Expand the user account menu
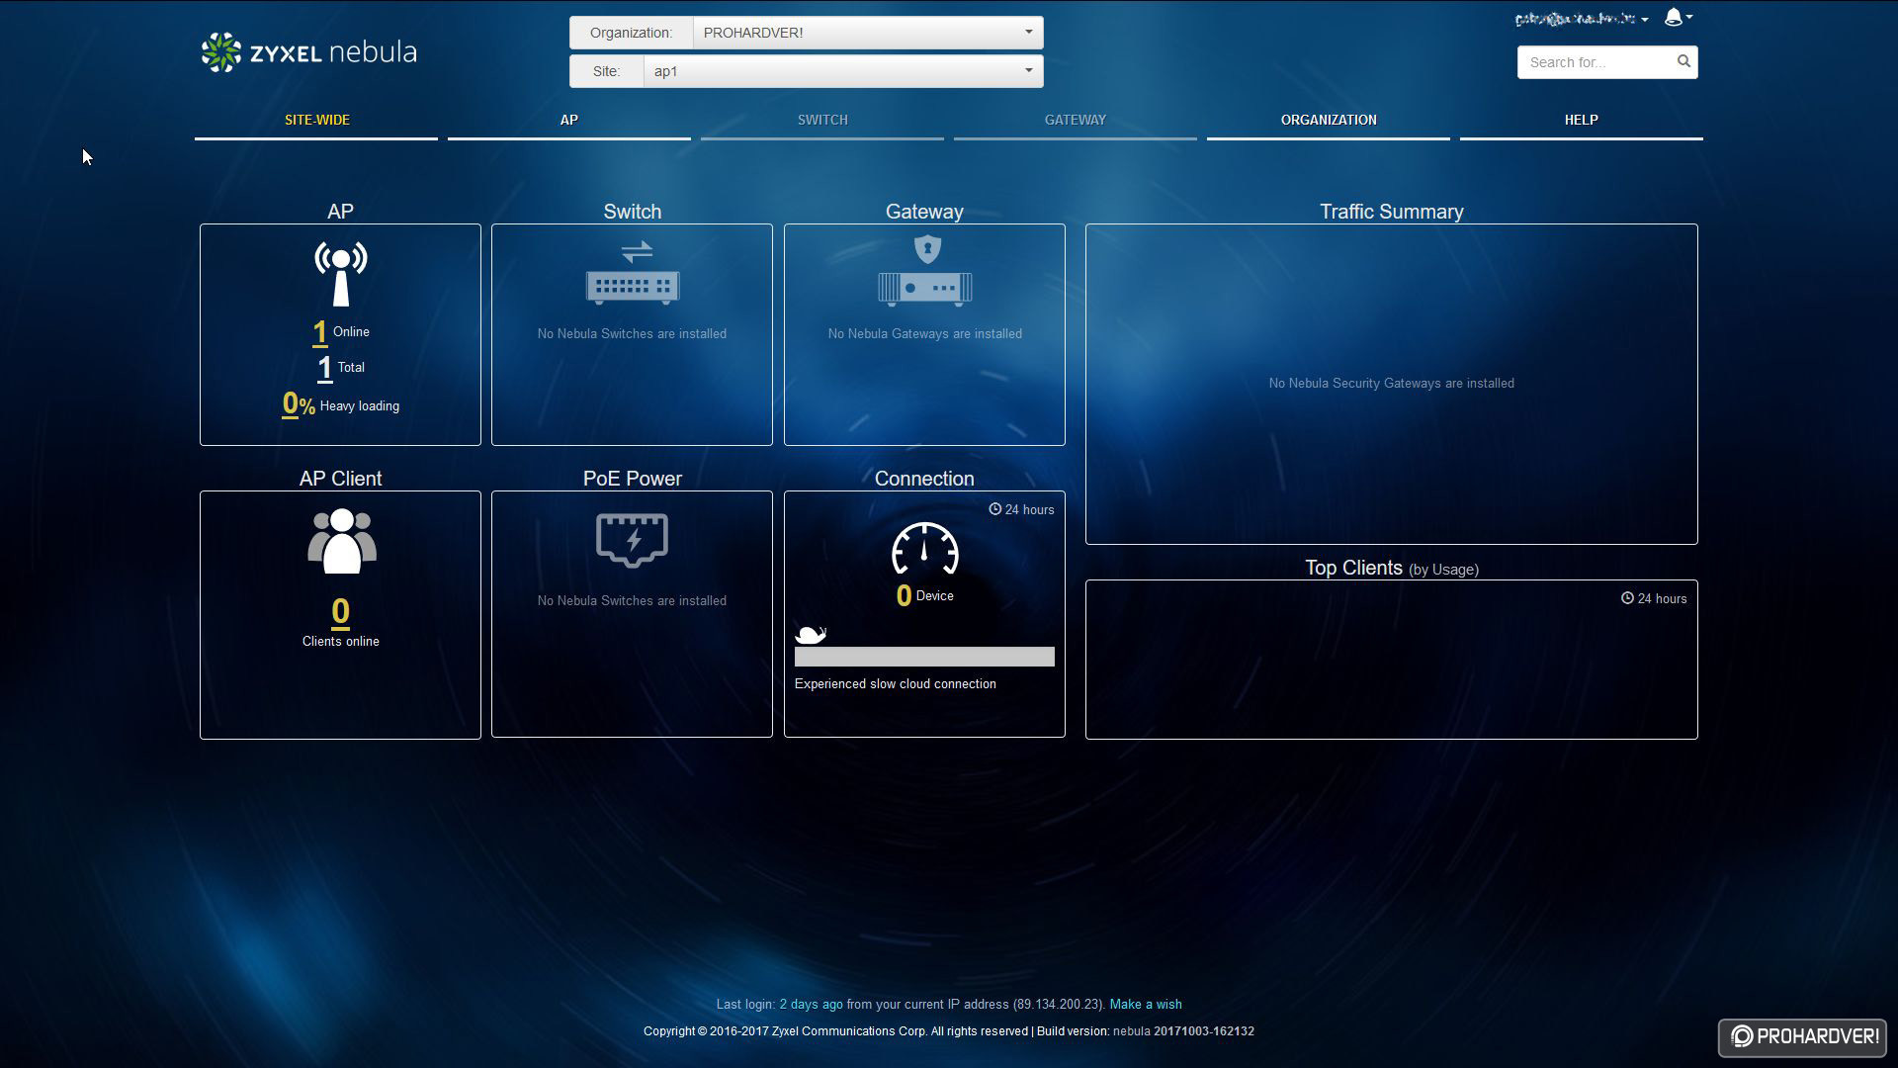This screenshot has height=1068, width=1898. pyautogui.click(x=1582, y=19)
